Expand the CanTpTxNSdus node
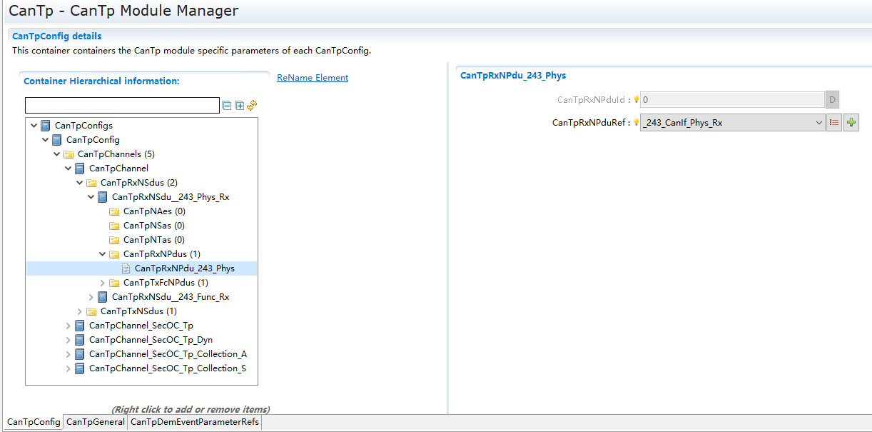Screen dimensions: 872x432 tap(80, 311)
